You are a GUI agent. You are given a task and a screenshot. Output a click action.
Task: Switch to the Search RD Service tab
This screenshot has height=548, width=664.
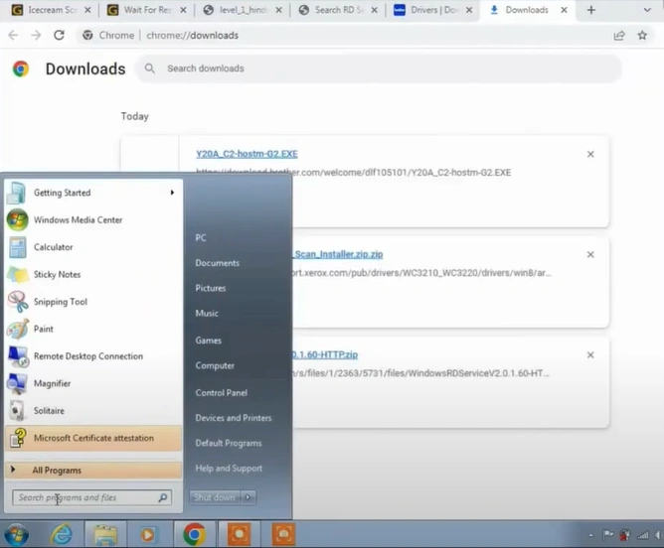[337, 10]
